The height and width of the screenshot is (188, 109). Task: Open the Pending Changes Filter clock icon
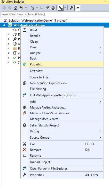point(33,8)
